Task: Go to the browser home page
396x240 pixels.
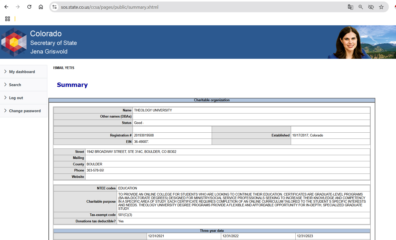Action: point(41,7)
